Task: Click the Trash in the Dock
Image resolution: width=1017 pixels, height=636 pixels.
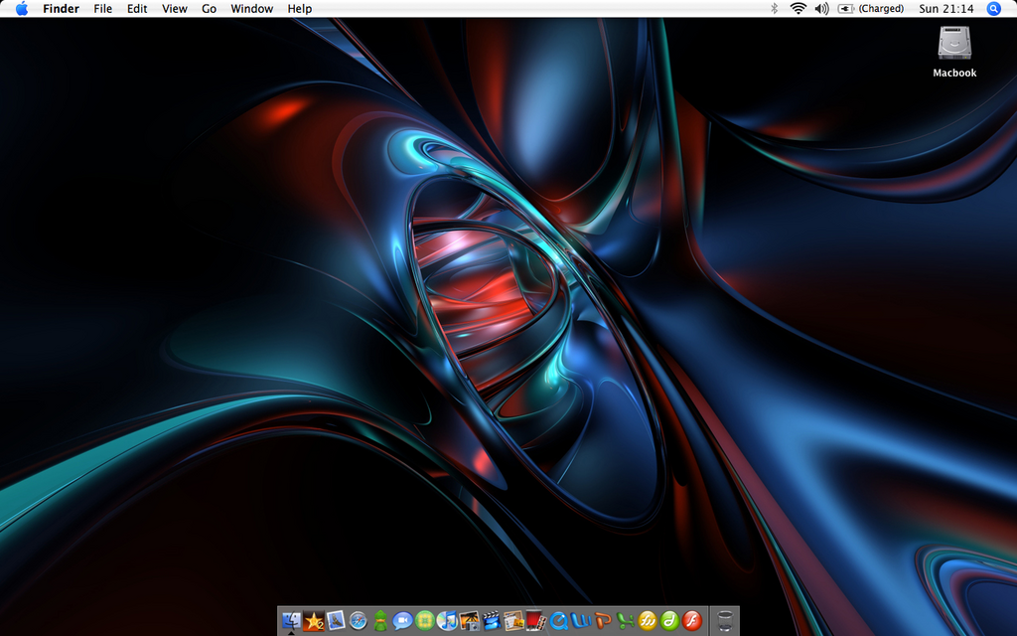Action: tap(725, 621)
